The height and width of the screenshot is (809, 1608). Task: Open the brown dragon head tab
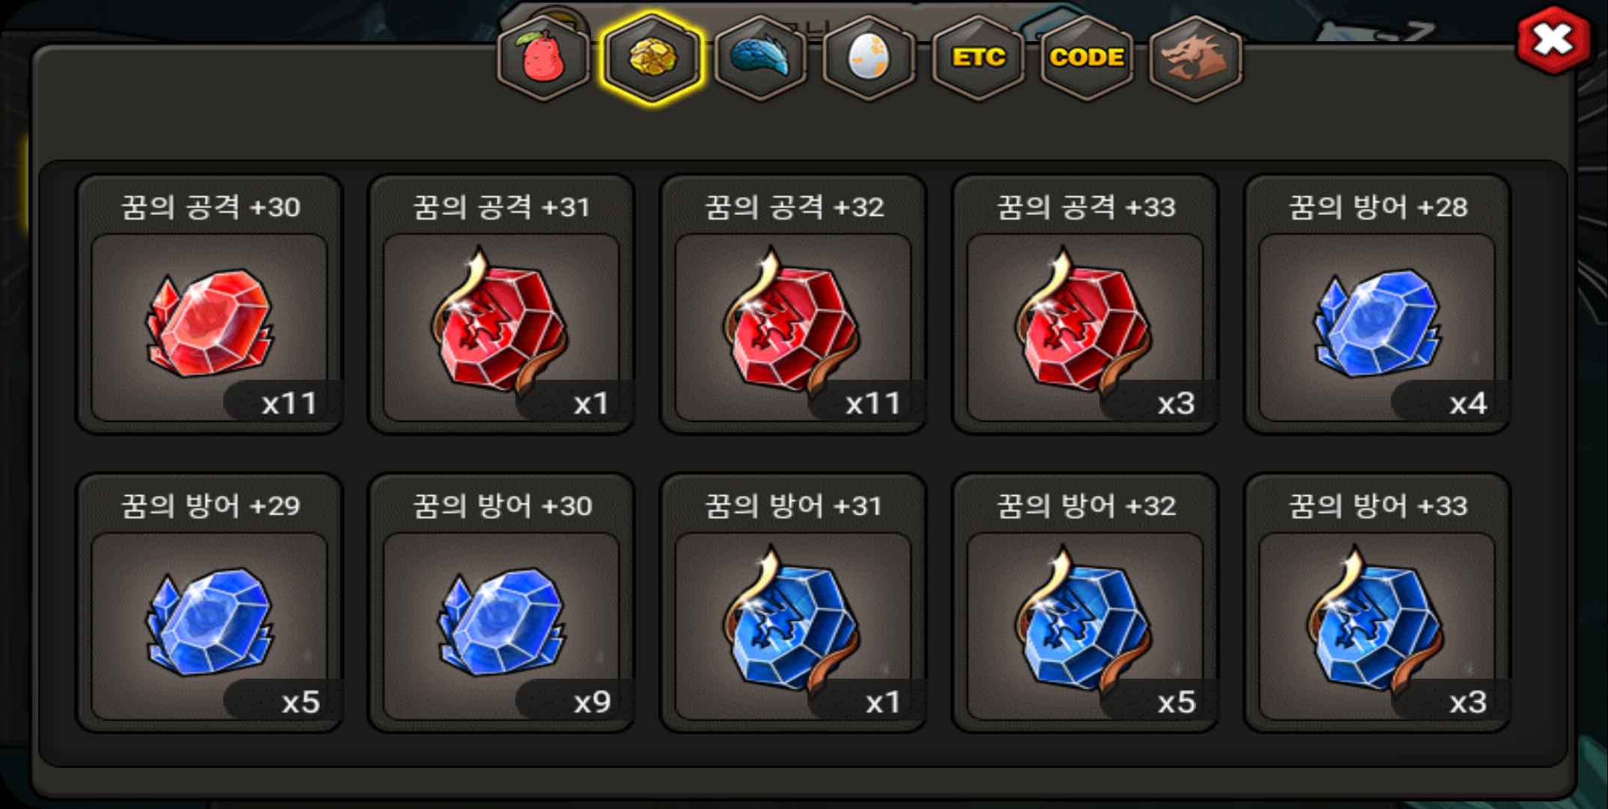click(x=1195, y=58)
